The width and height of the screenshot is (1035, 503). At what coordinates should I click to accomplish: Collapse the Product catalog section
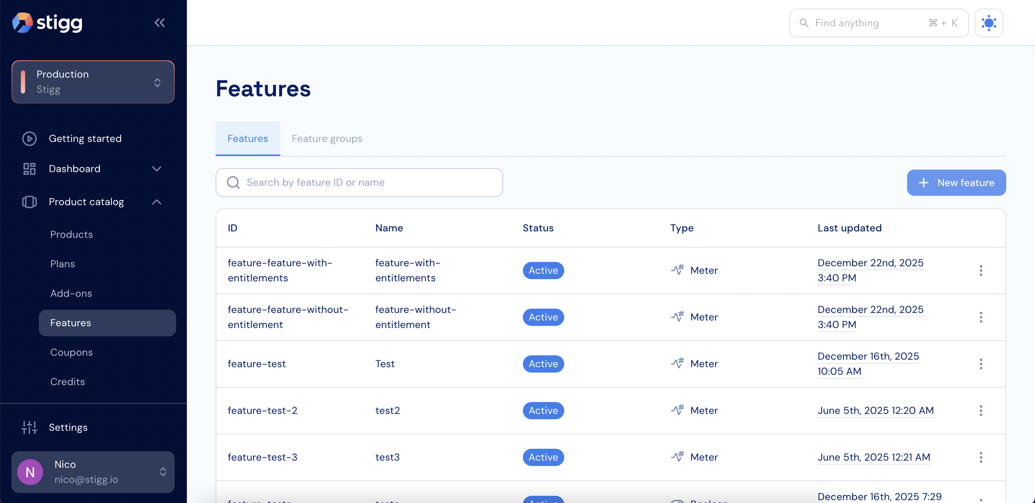pos(157,202)
